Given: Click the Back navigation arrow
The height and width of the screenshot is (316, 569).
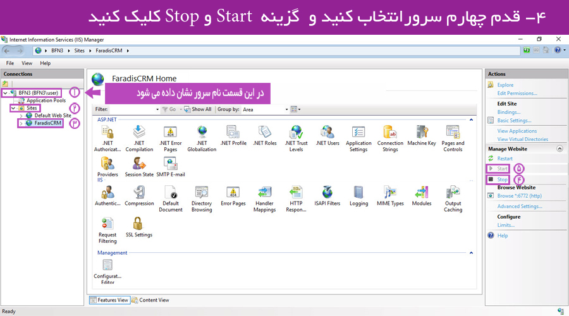Looking at the screenshot, I should pos(7,51).
